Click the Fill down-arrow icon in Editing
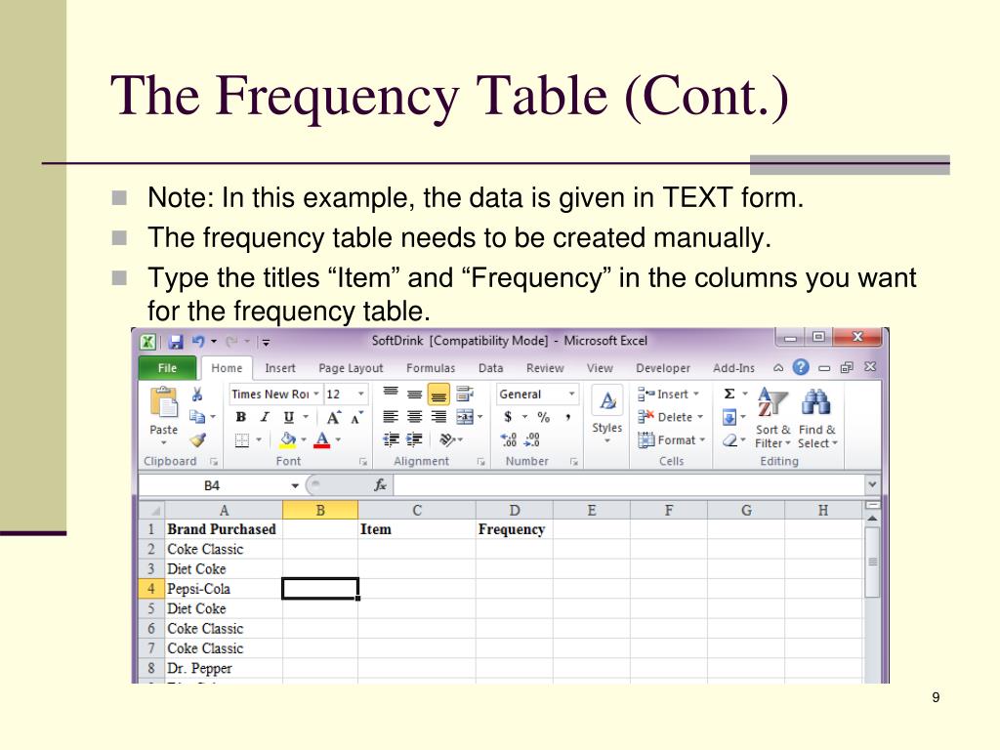This screenshot has width=1000, height=750. (x=729, y=418)
